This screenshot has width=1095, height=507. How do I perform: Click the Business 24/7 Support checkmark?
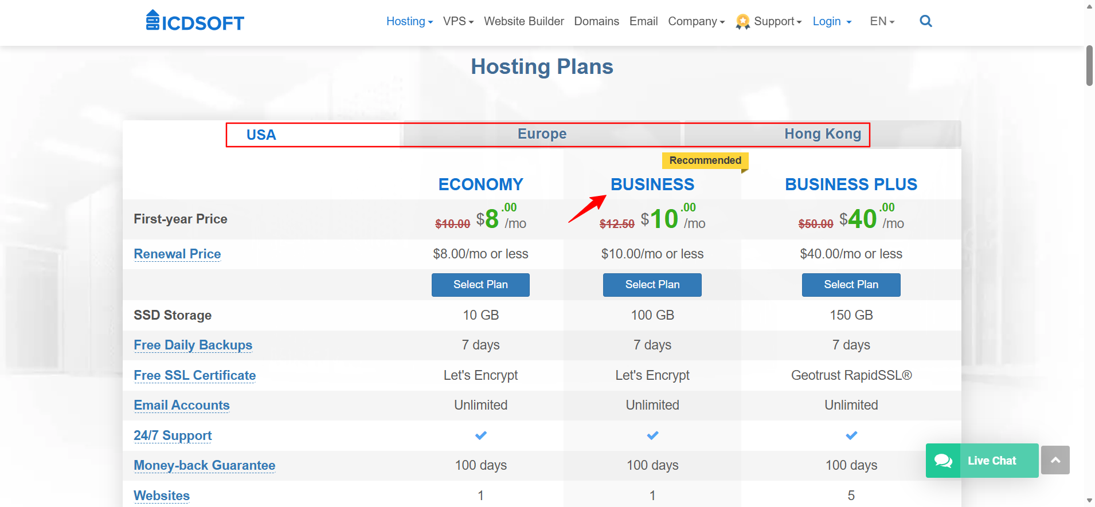pyautogui.click(x=652, y=435)
